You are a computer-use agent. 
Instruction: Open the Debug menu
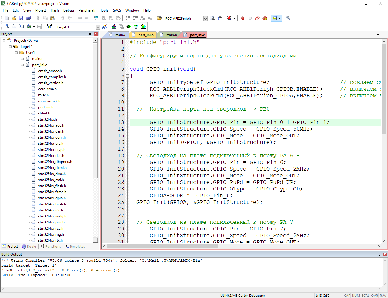[69, 10]
